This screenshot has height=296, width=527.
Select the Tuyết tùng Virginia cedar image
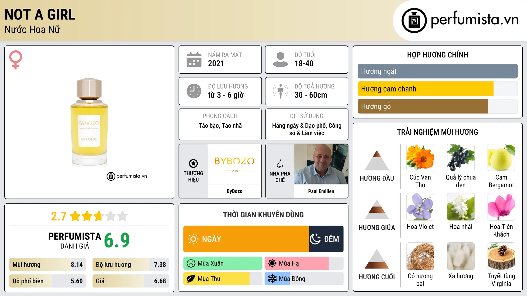tap(501, 256)
